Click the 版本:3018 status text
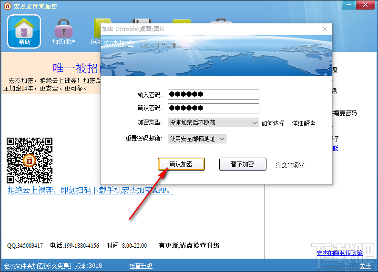 [x=89, y=266]
